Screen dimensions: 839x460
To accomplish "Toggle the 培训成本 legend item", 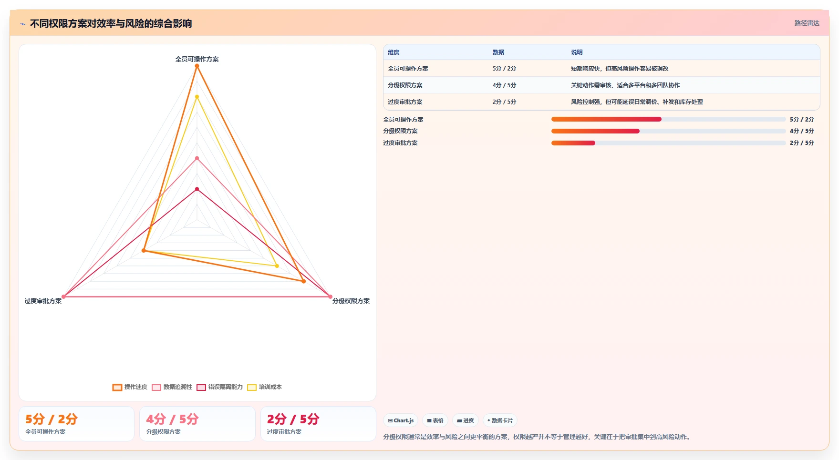I will [264, 387].
